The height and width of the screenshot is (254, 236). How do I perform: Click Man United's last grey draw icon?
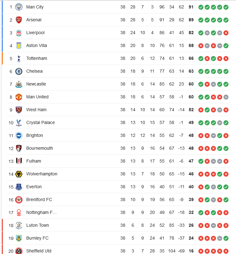[x=226, y=97]
